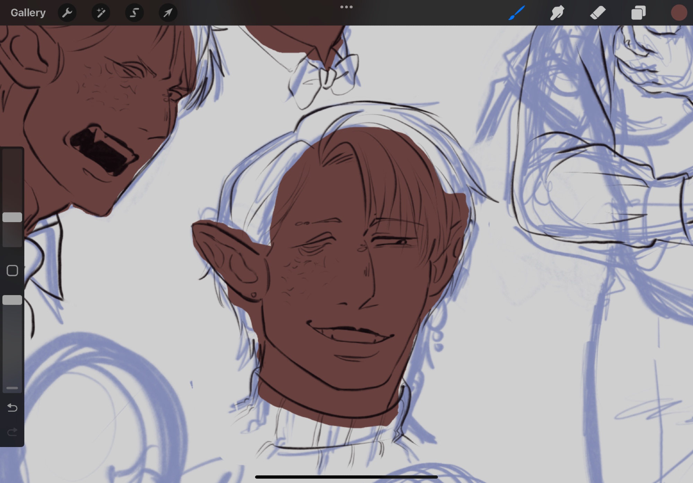The width and height of the screenshot is (693, 483).
Task: Select the Eraser tool
Action: [598, 13]
